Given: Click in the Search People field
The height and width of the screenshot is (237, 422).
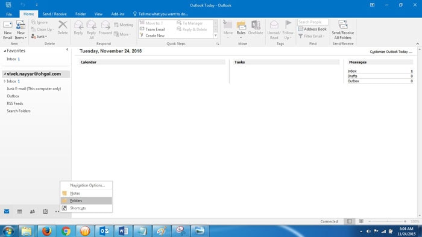Looking at the screenshot, I should coord(313,22).
